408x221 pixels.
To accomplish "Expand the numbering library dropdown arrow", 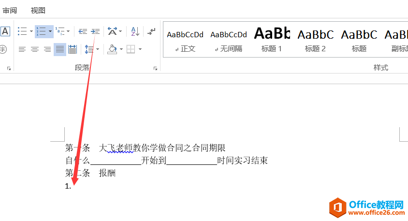I will [50, 31].
